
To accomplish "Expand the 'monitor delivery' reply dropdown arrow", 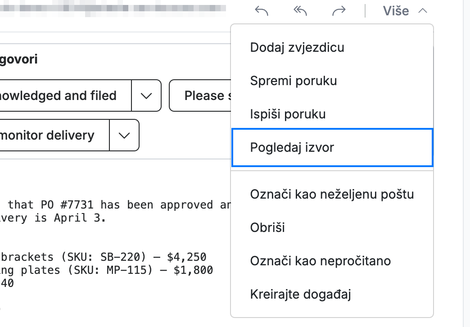I will click(x=124, y=135).
